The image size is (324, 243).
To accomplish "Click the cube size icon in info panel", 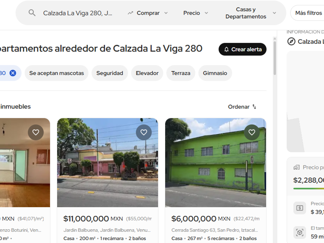I will click(300, 233).
